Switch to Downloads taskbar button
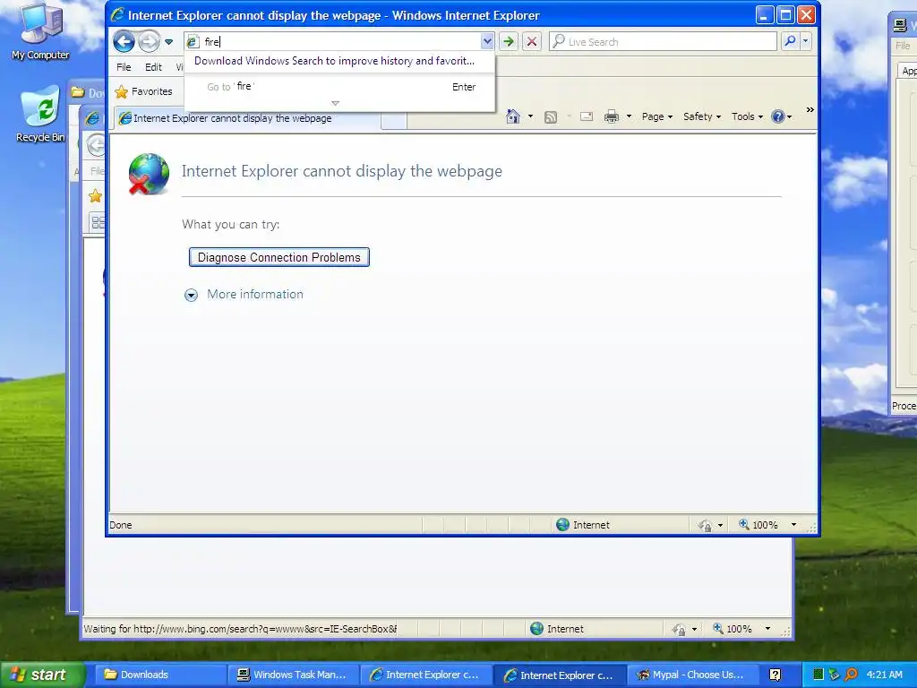917x688 pixels. point(159,675)
